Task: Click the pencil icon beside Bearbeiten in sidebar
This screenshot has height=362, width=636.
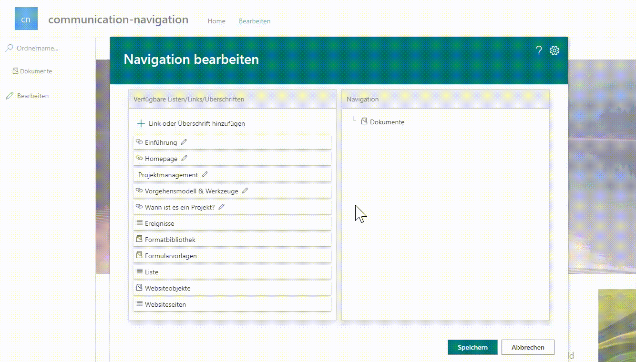Action: point(9,95)
